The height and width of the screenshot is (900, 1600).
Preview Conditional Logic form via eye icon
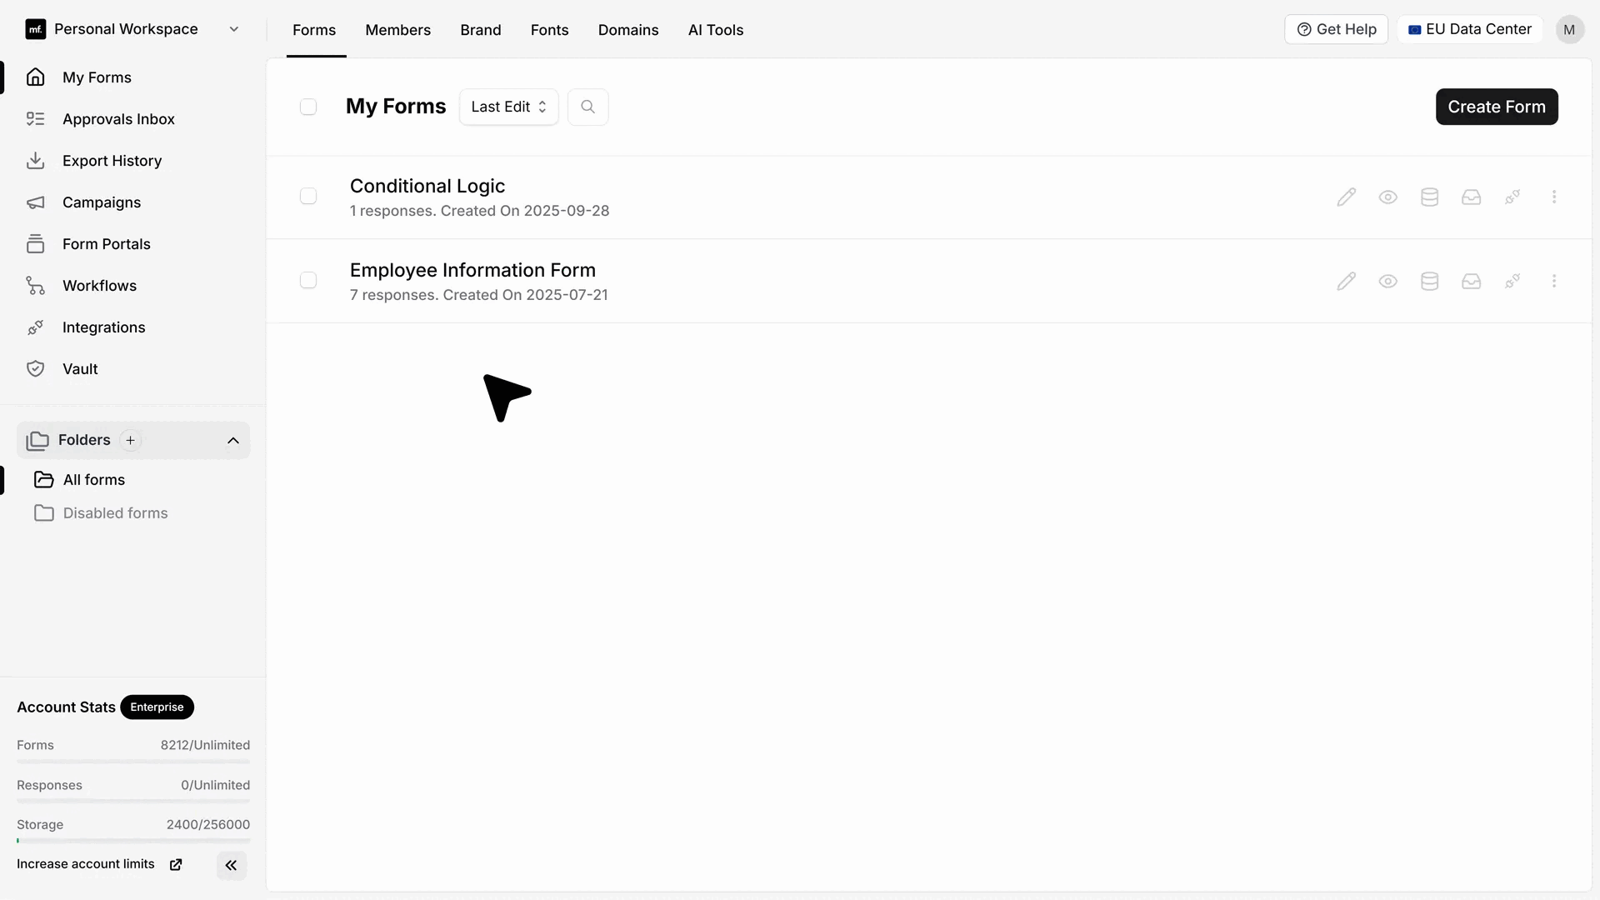[x=1387, y=197]
